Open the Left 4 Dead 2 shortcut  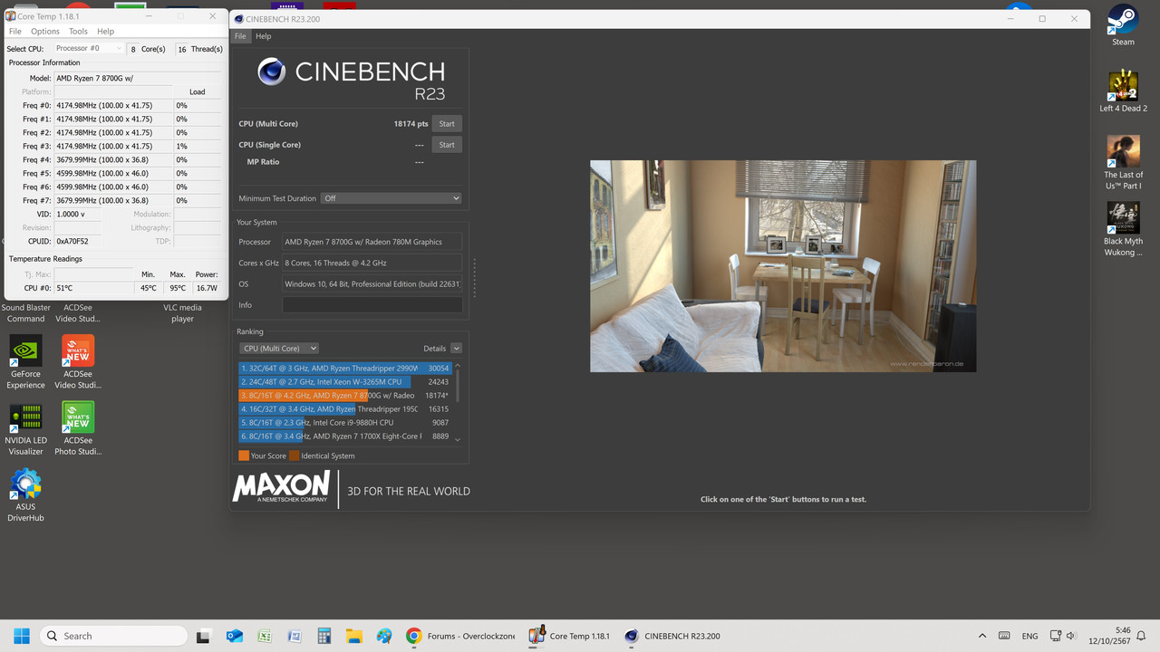click(1123, 91)
